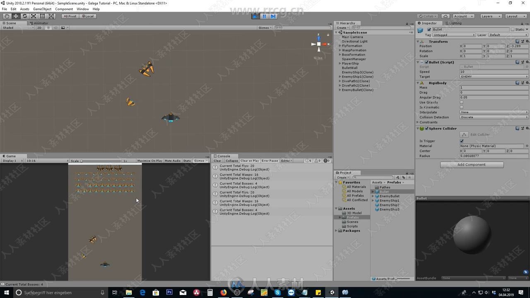Toggle Local/Global handle rotation
The image size is (530, 298).
pyautogui.click(x=87, y=16)
